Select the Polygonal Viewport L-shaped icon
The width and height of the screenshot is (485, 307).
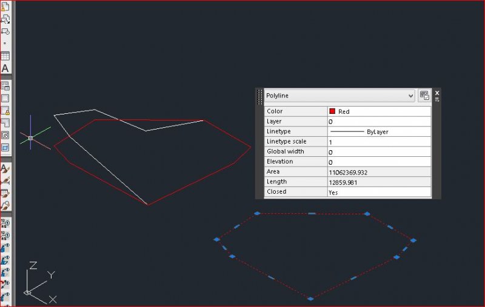[x=5, y=123]
